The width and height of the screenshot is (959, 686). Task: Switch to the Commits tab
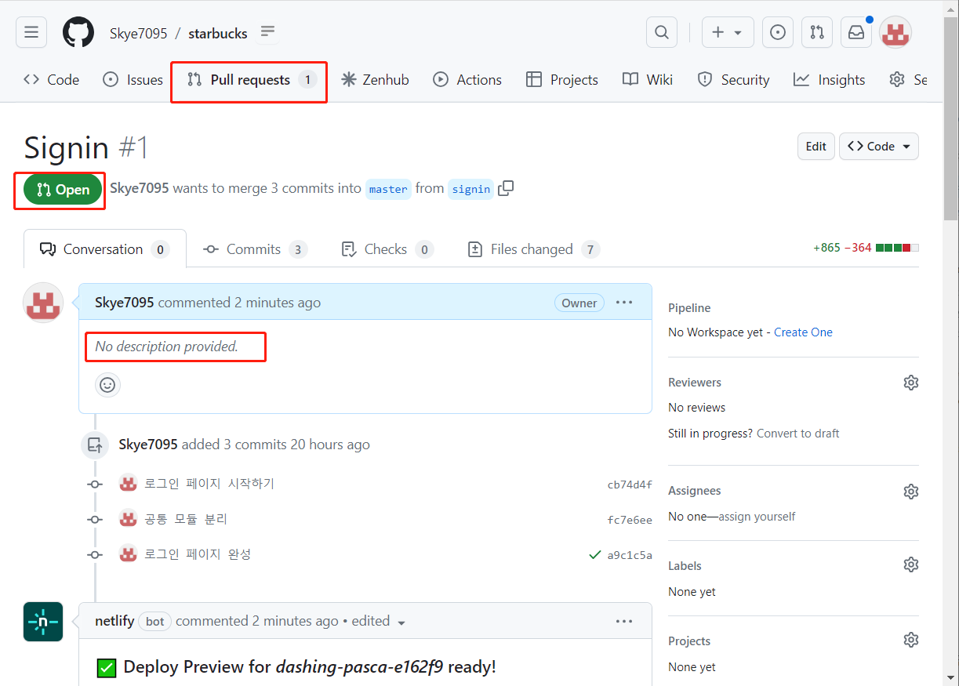(255, 249)
